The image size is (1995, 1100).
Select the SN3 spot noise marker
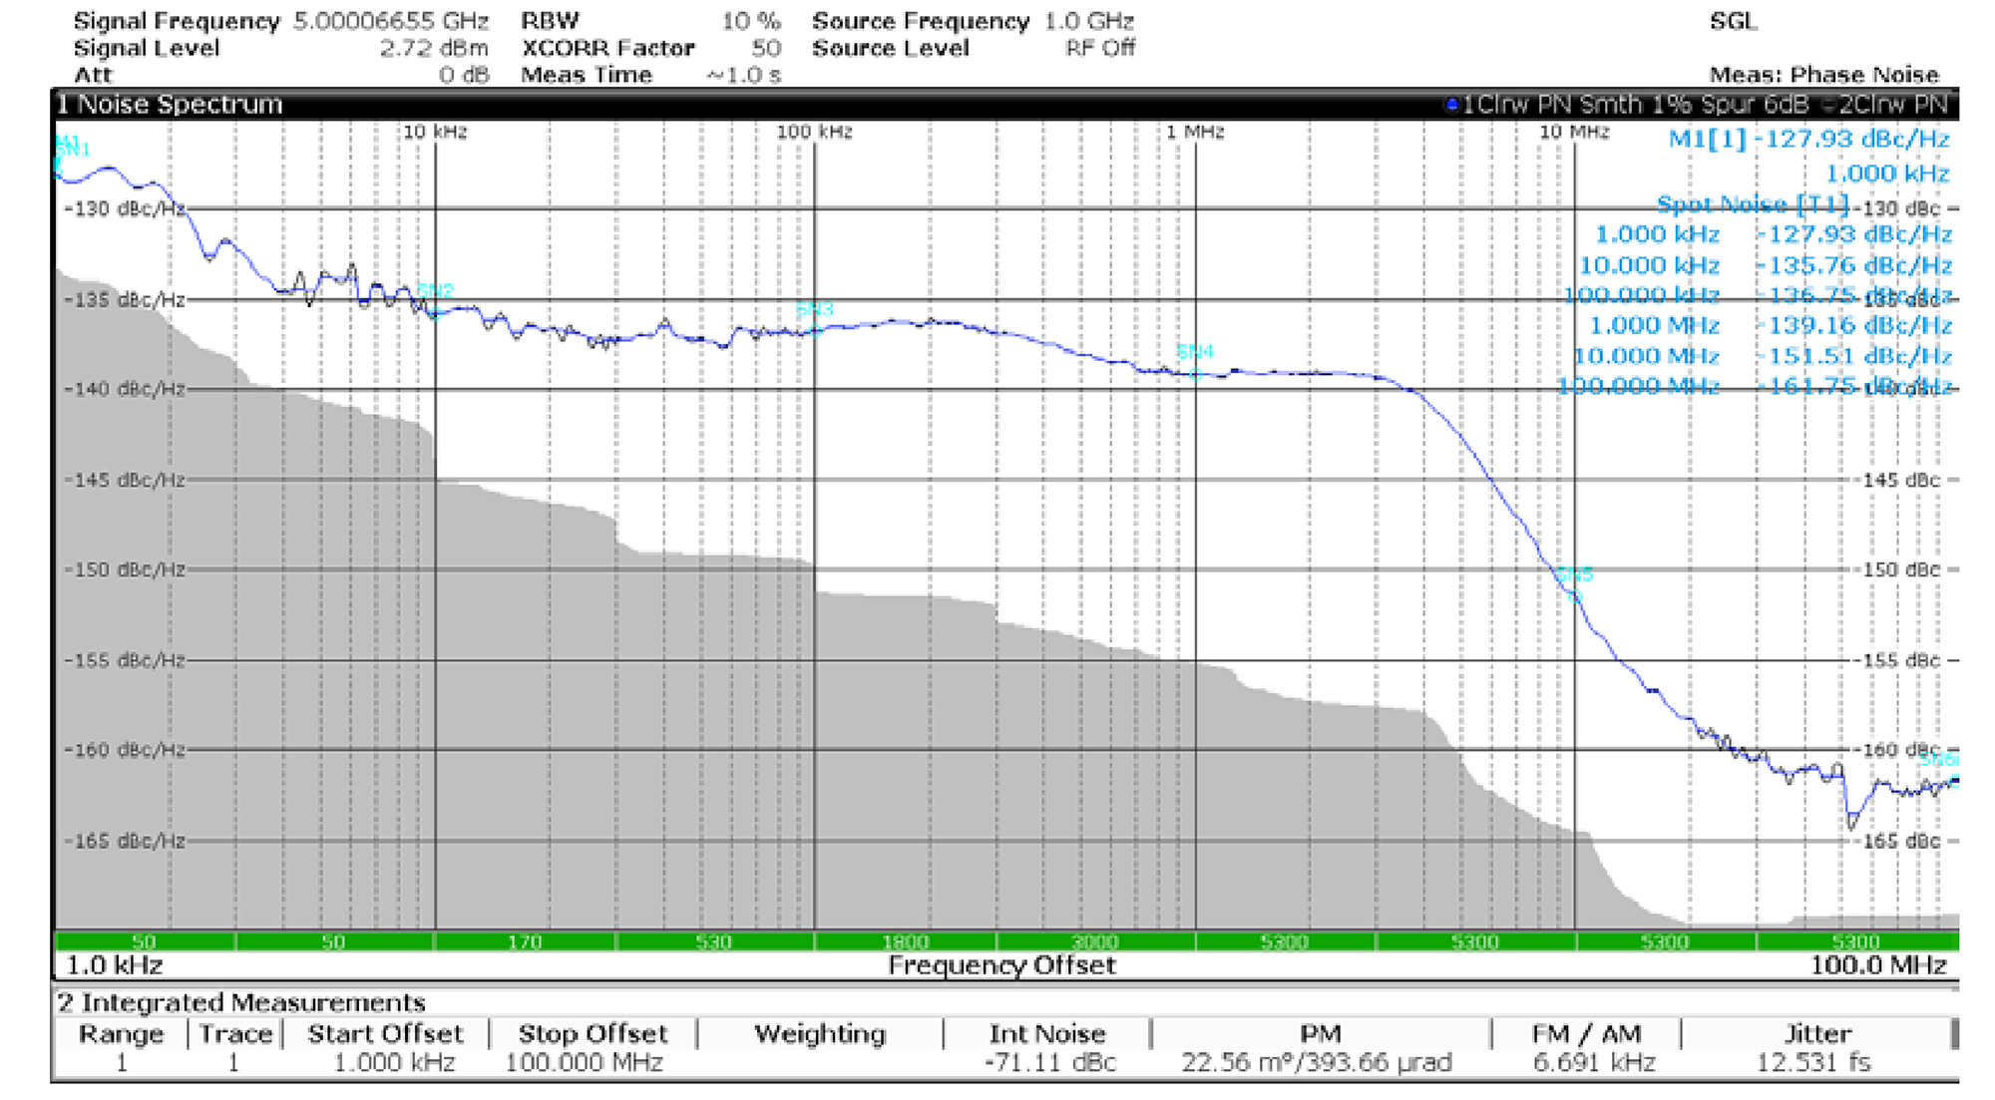(814, 310)
